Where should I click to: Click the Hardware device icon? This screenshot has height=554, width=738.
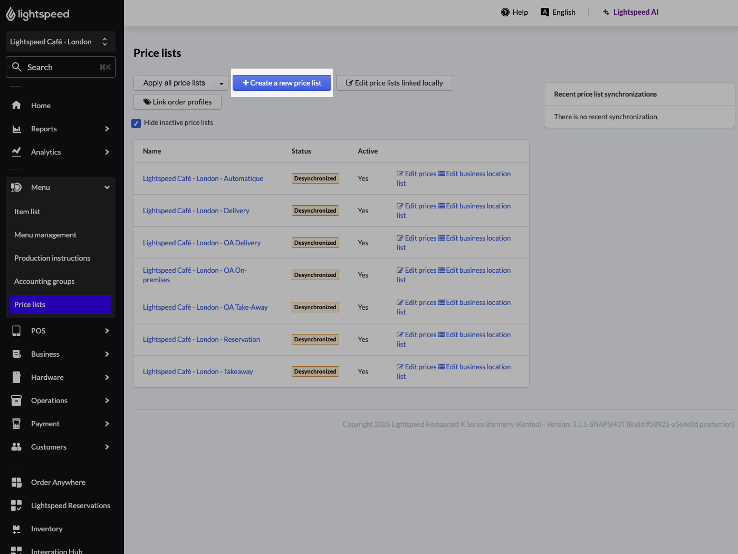[16, 377]
